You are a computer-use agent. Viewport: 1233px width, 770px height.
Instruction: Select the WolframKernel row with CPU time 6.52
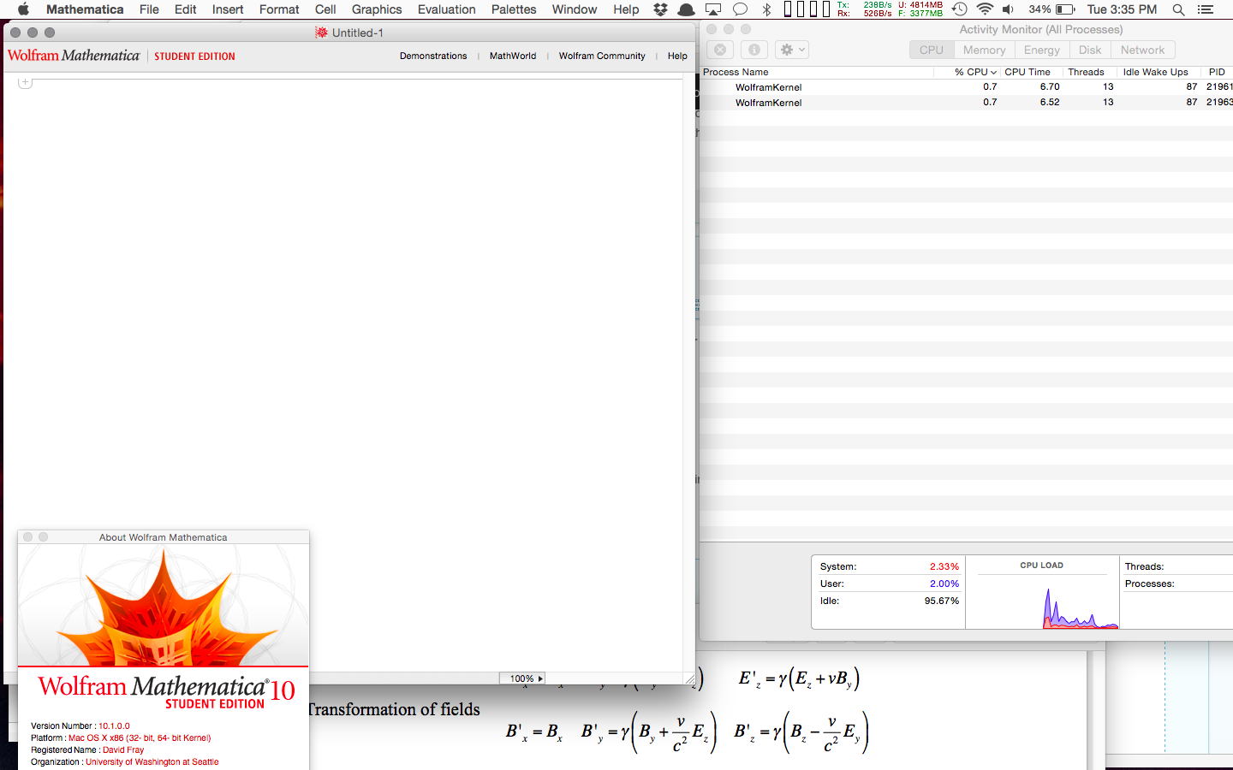click(967, 103)
